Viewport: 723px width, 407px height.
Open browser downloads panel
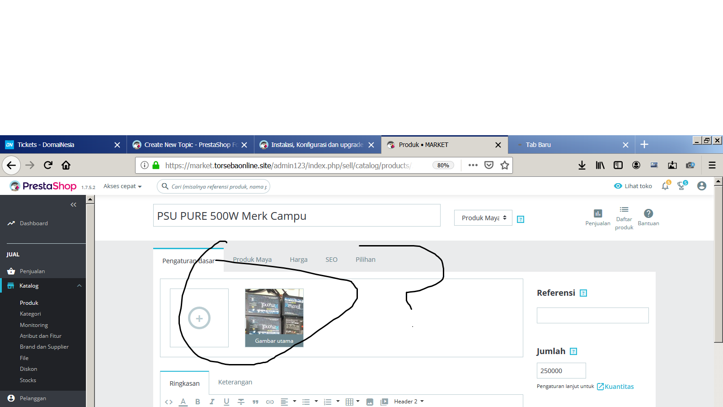tap(582, 165)
